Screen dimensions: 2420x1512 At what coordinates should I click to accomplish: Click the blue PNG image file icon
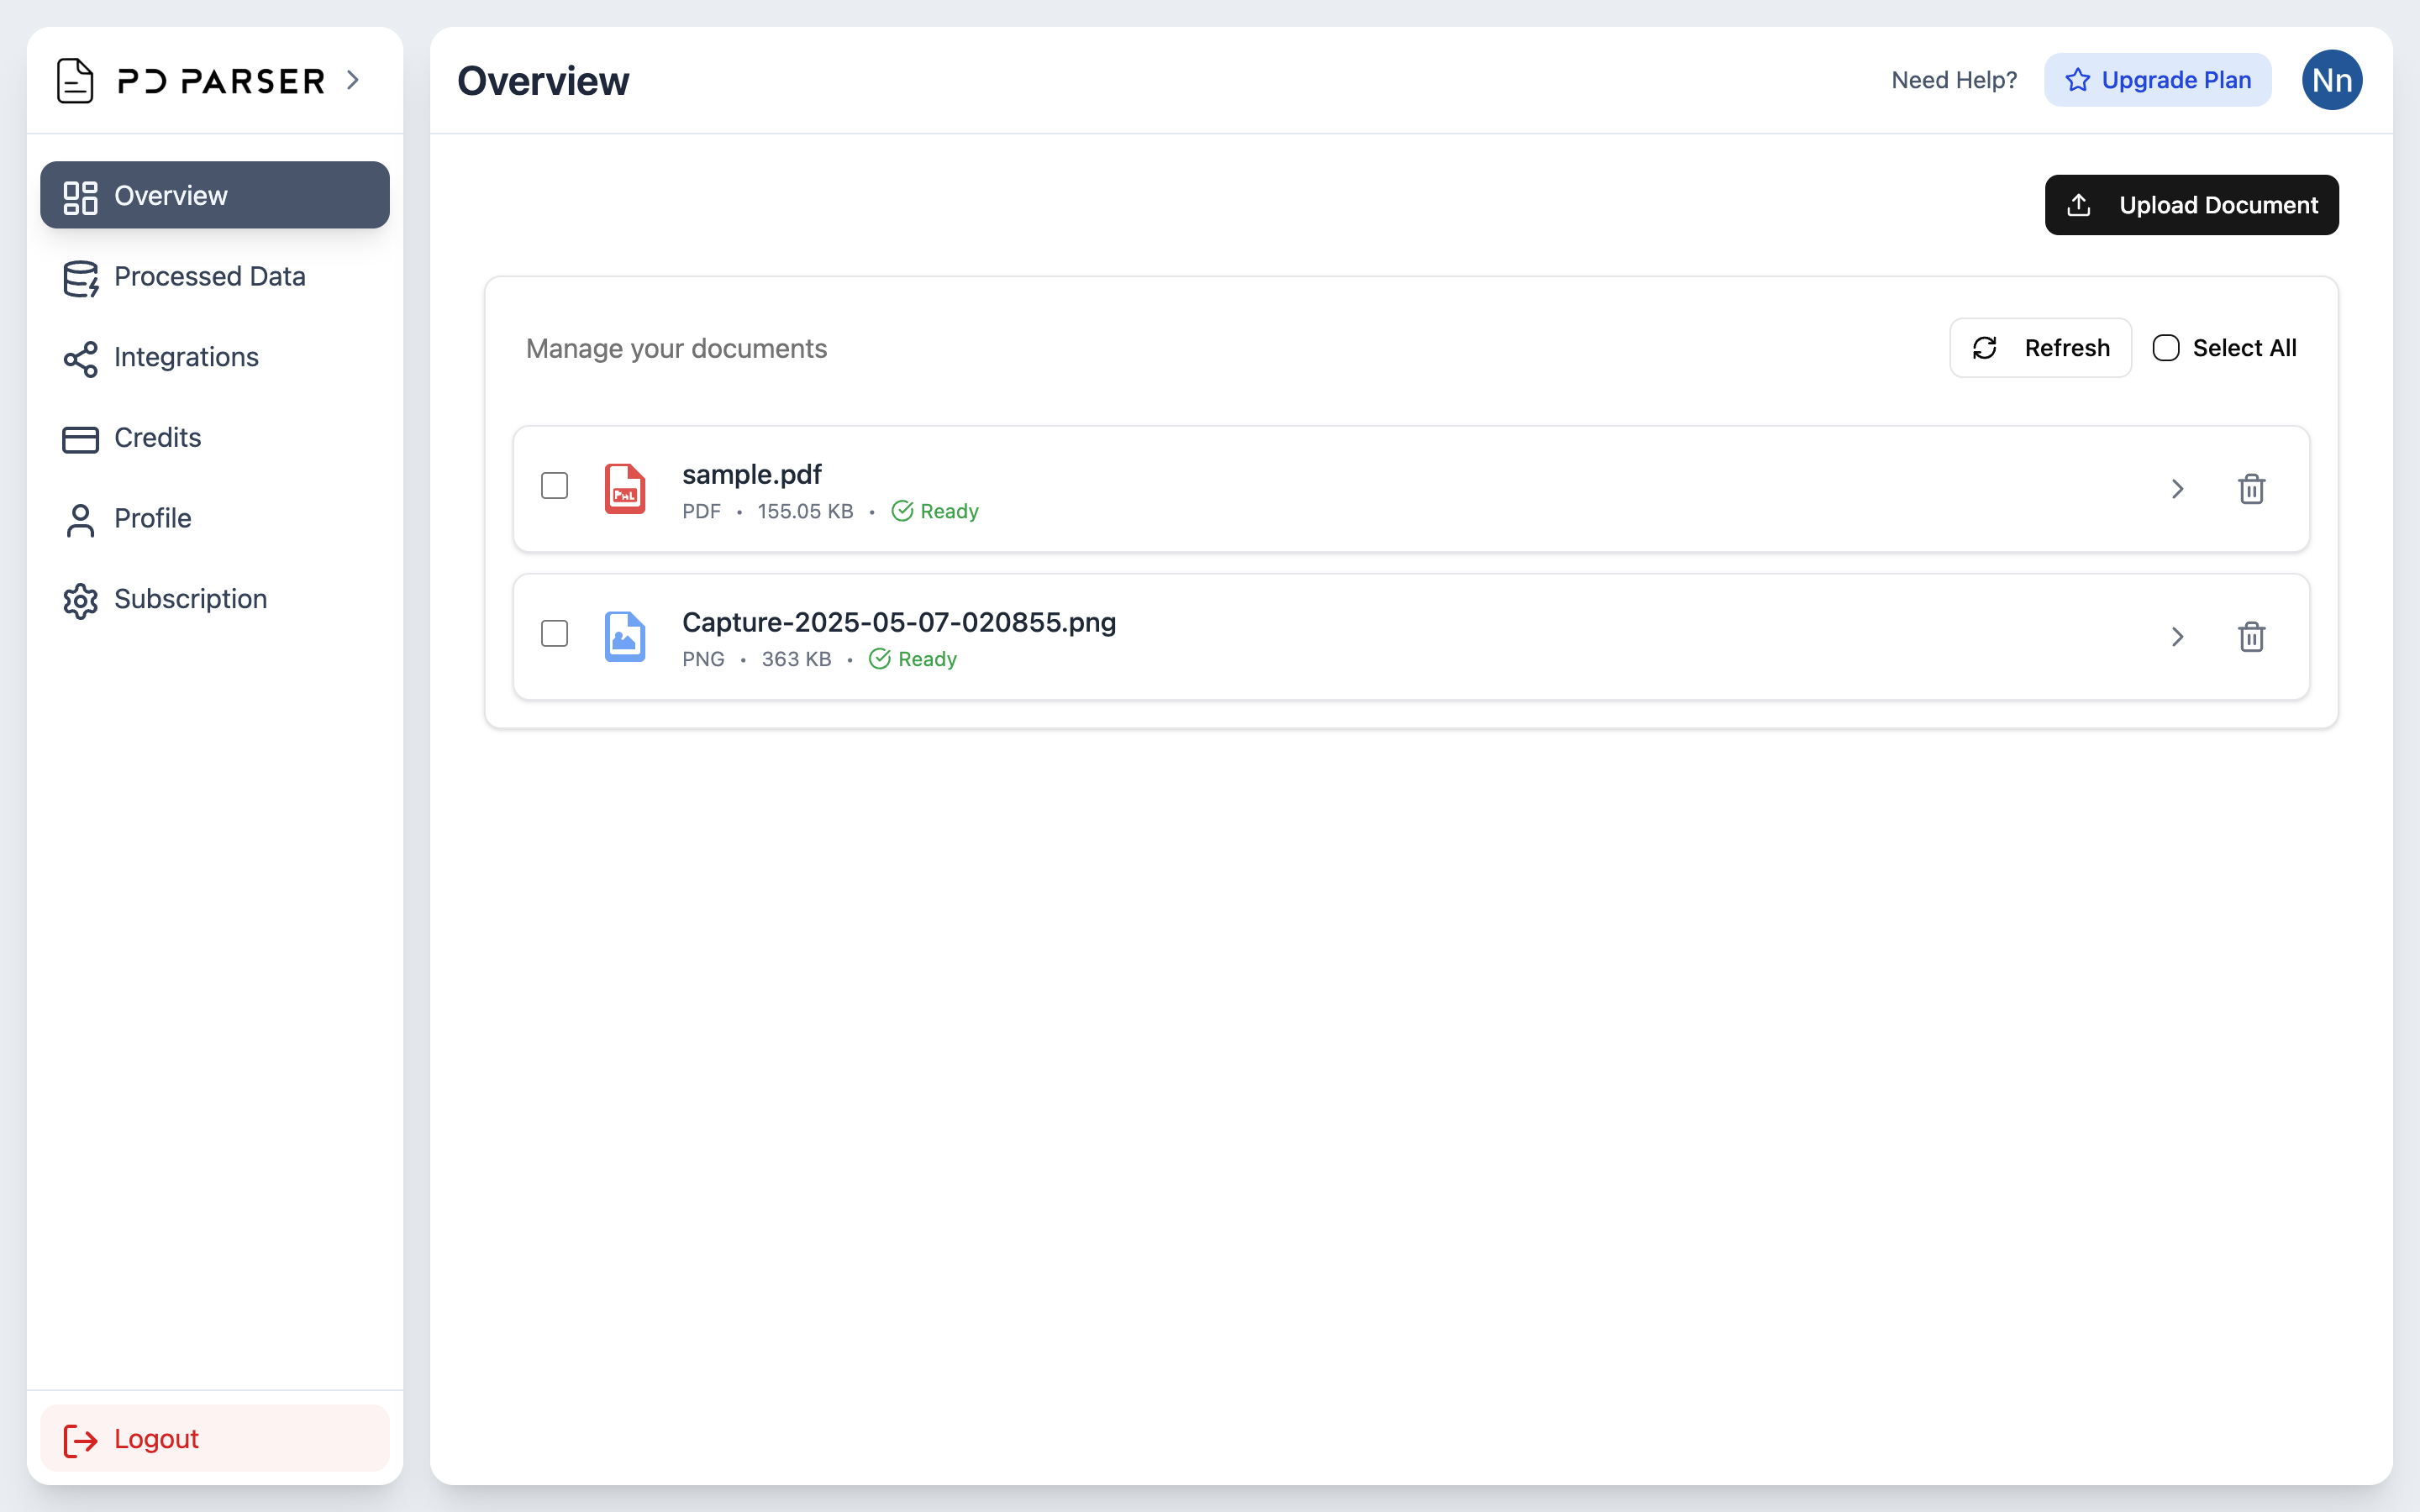coord(625,637)
